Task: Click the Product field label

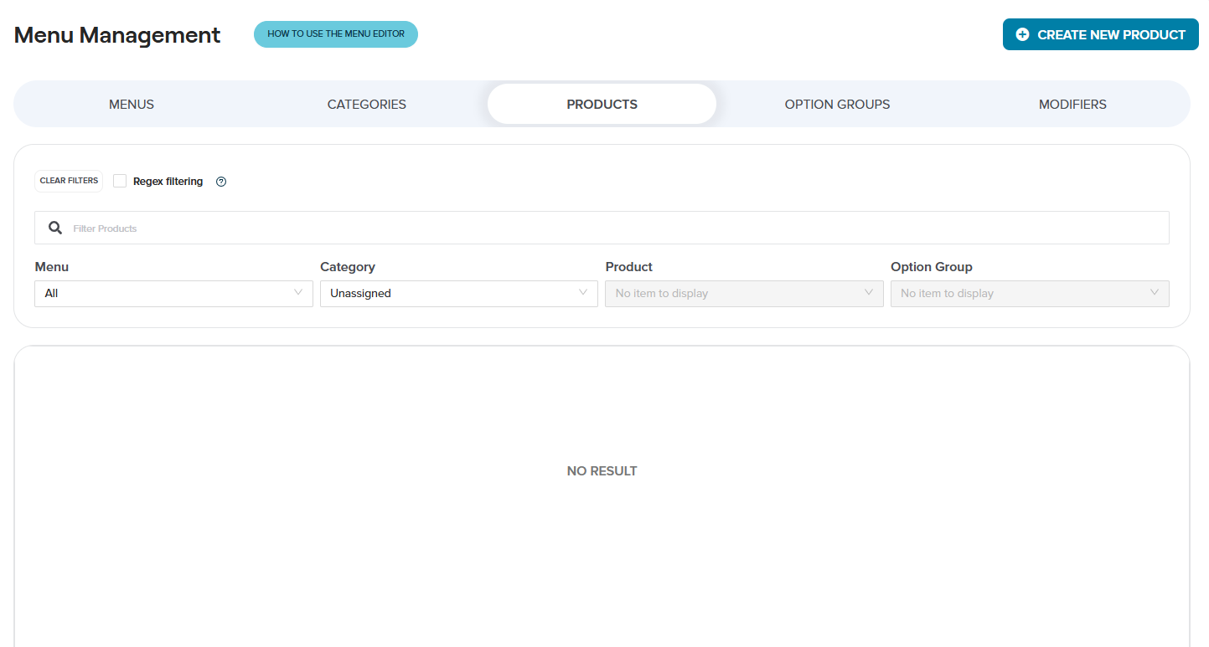Action: pos(629,267)
